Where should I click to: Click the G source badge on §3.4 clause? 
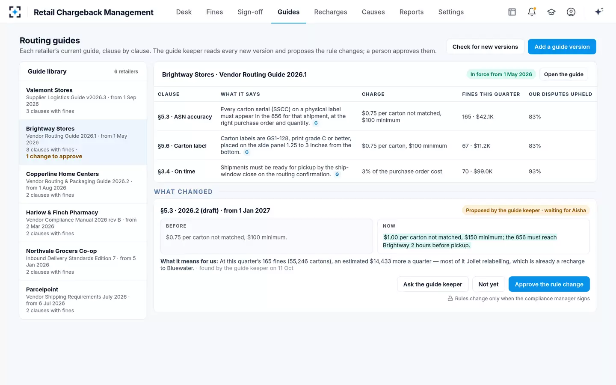click(x=337, y=175)
